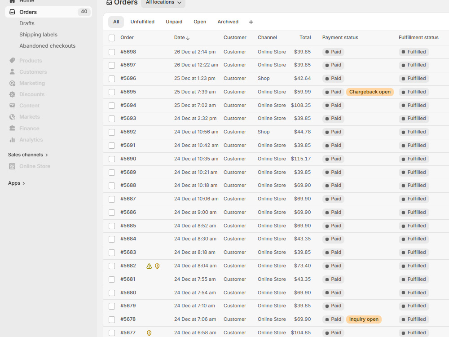This screenshot has width=449, height=337.
Task: Sort by Date column arrow
Action: [x=188, y=38]
